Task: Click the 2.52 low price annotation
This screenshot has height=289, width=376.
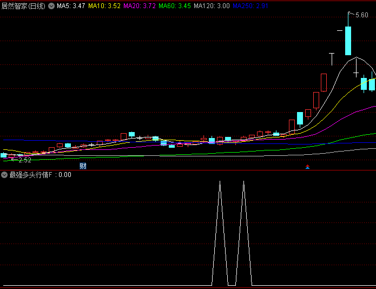Action: [x=25, y=160]
